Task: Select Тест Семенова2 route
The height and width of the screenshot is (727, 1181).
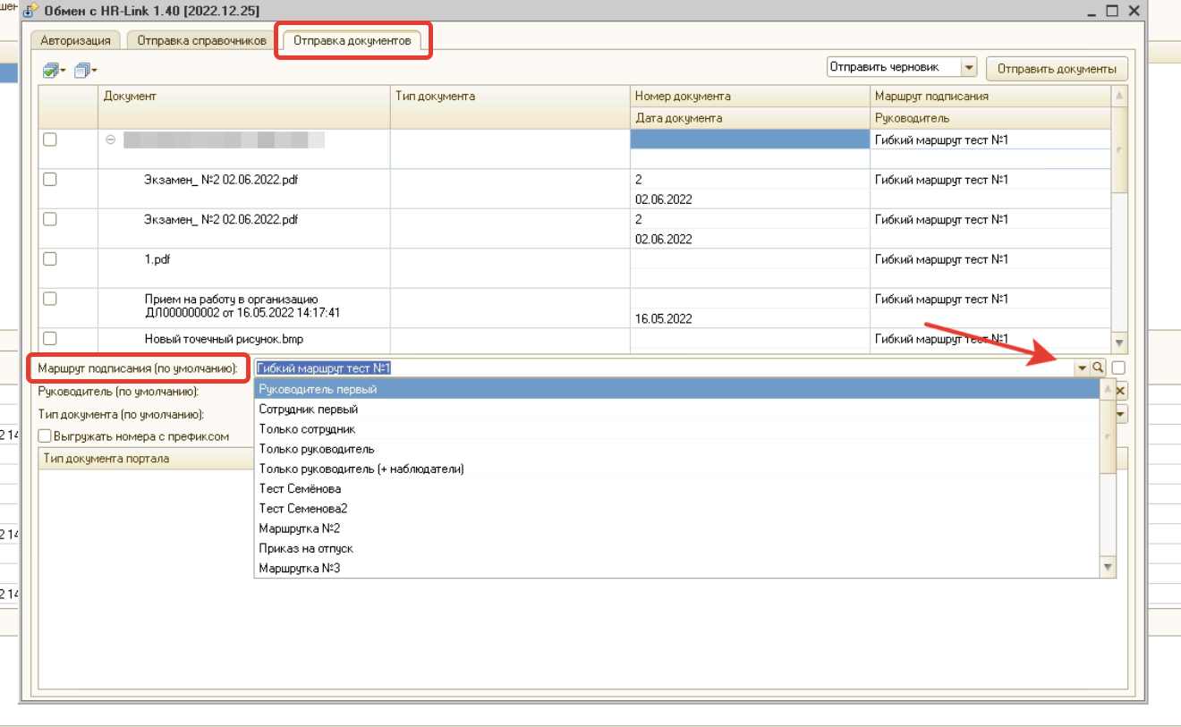Action: [x=677, y=509]
